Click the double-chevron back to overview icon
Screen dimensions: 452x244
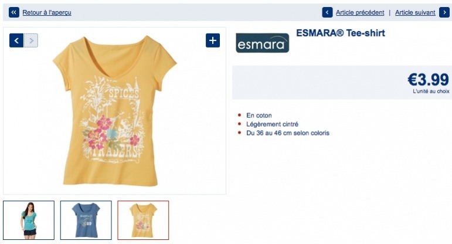pos(14,12)
